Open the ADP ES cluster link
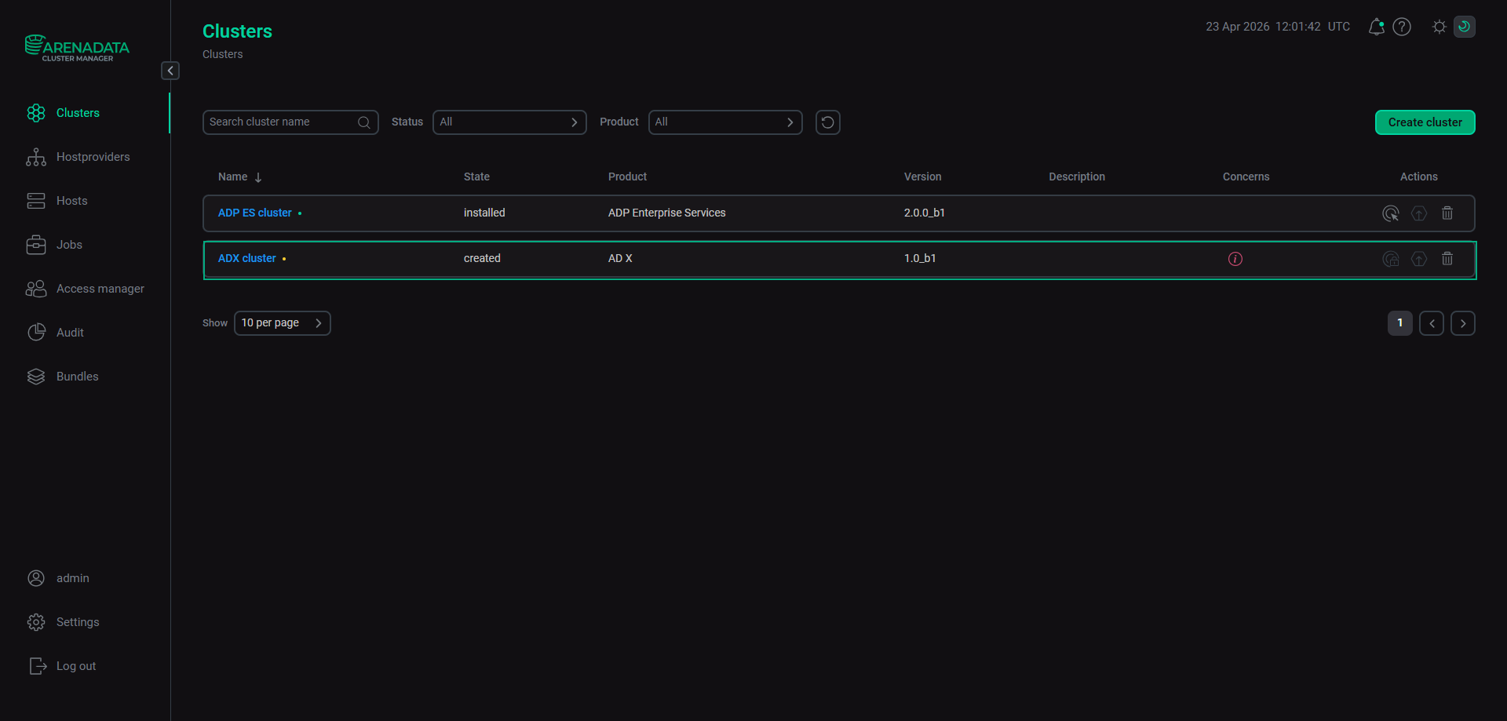The height and width of the screenshot is (721, 1507). pyautogui.click(x=255, y=213)
